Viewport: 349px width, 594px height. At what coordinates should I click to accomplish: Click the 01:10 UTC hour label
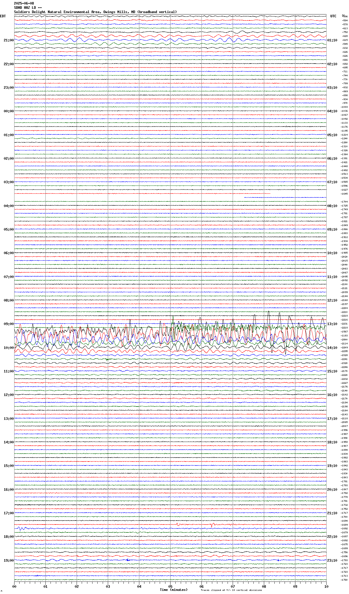click(x=332, y=40)
